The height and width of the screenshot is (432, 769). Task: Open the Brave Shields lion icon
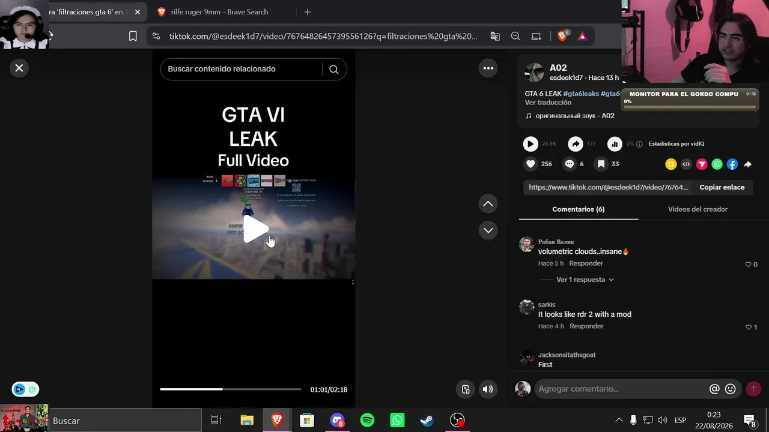(x=562, y=36)
